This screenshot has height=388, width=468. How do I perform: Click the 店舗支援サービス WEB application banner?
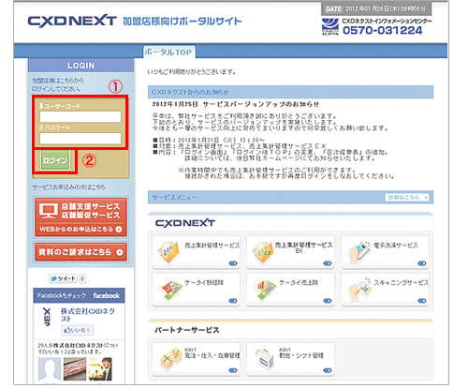pyautogui.click(x=80, y=217)
